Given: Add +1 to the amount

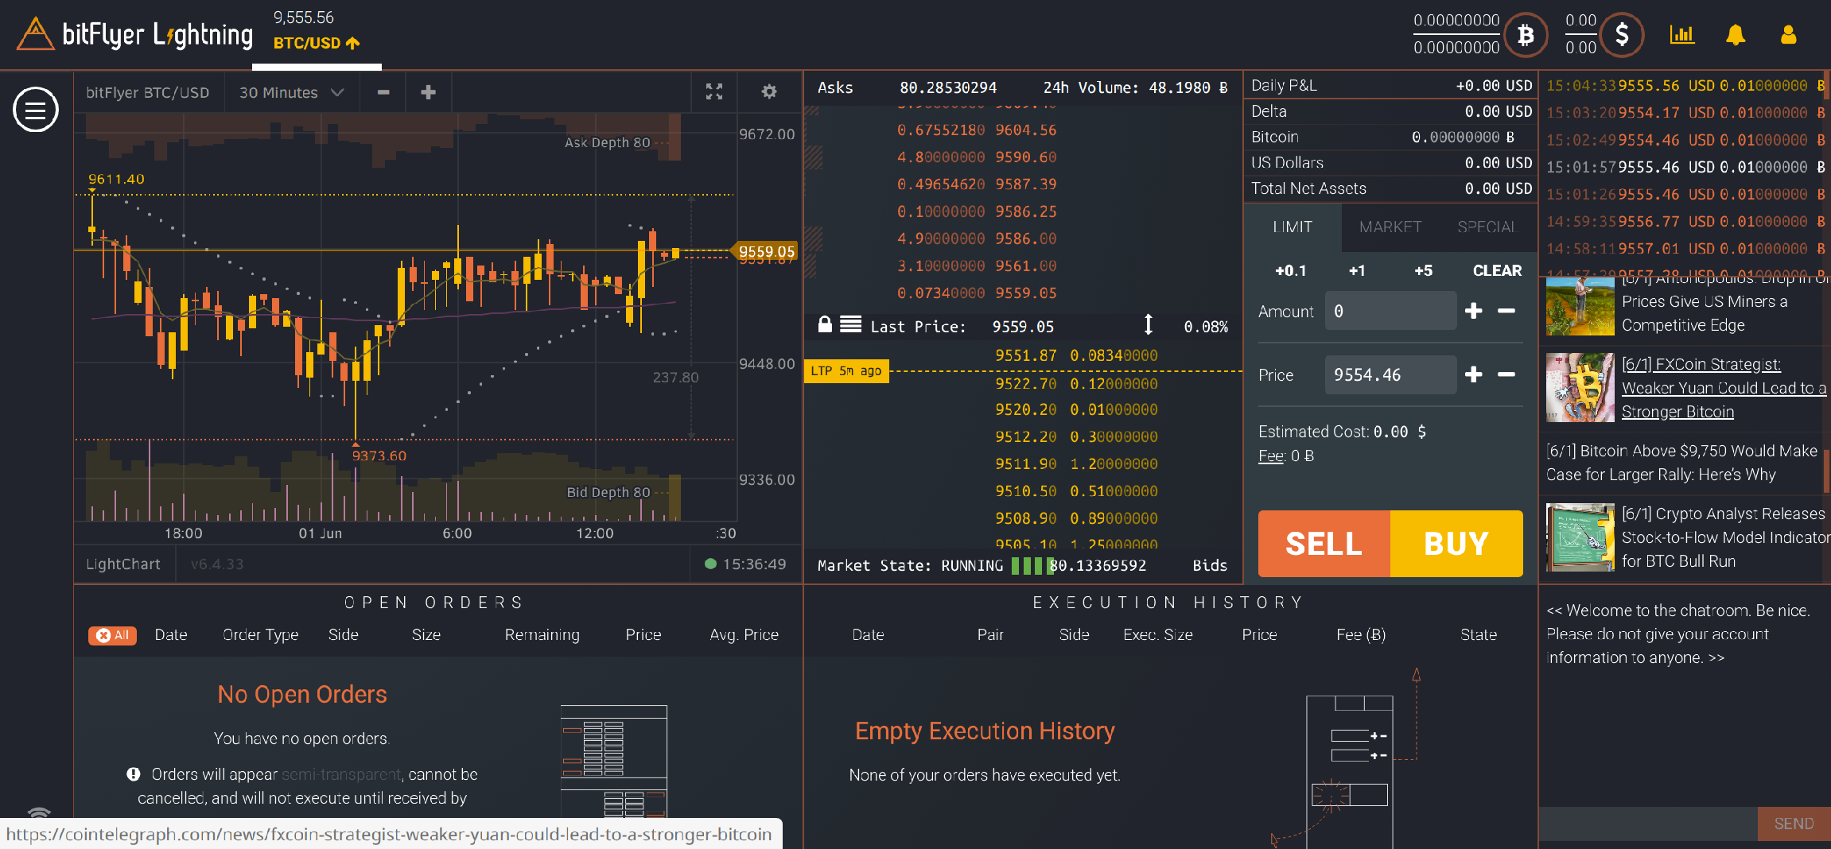Looking at the screenshot, I should tap(1357, 271).
